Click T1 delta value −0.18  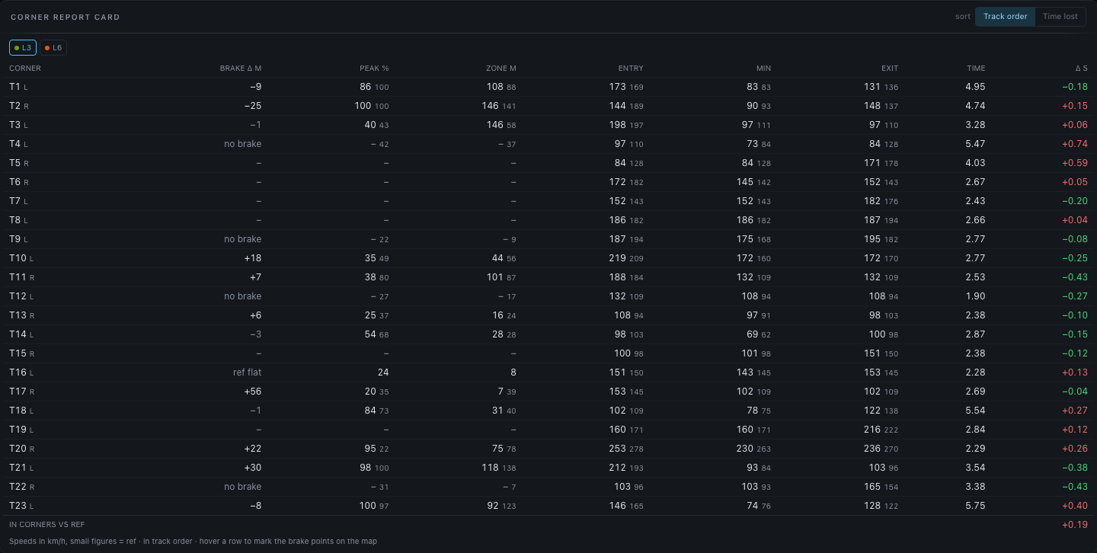(x=1075, y=87)
